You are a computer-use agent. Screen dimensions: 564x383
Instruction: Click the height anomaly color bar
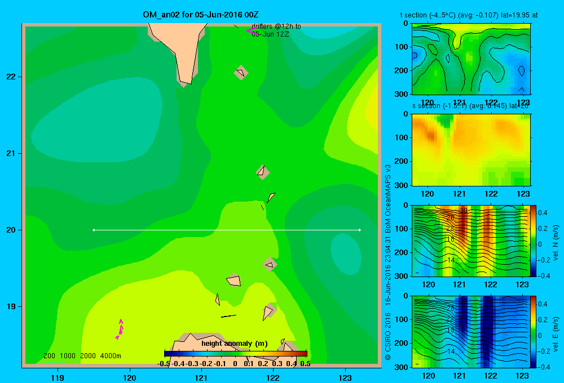[x=236, y=354]
